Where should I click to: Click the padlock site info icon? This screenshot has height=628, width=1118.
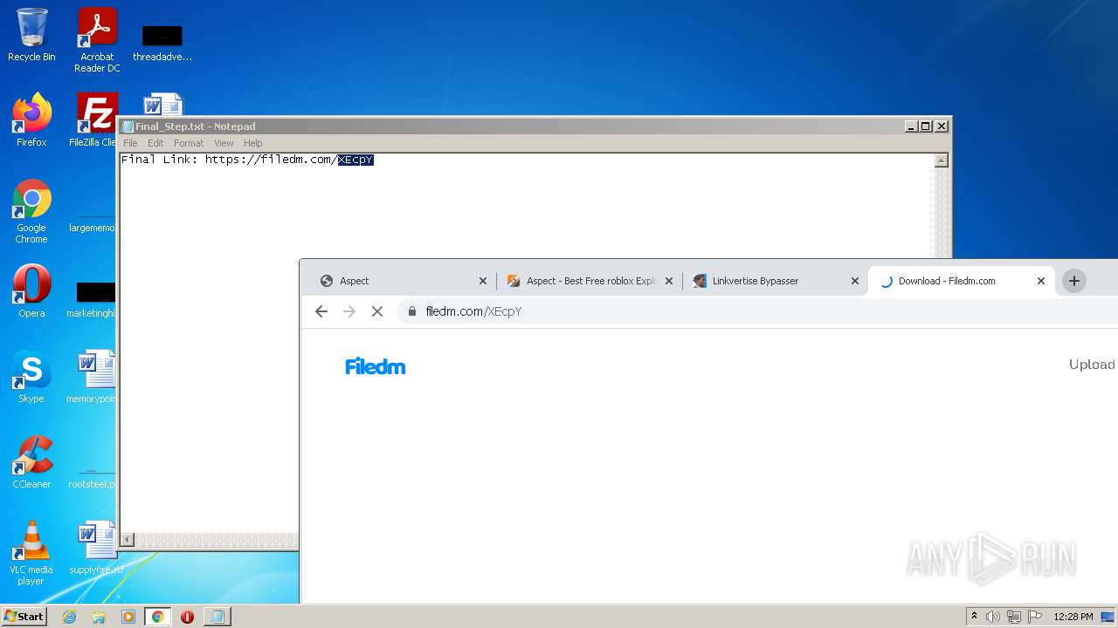411,311
